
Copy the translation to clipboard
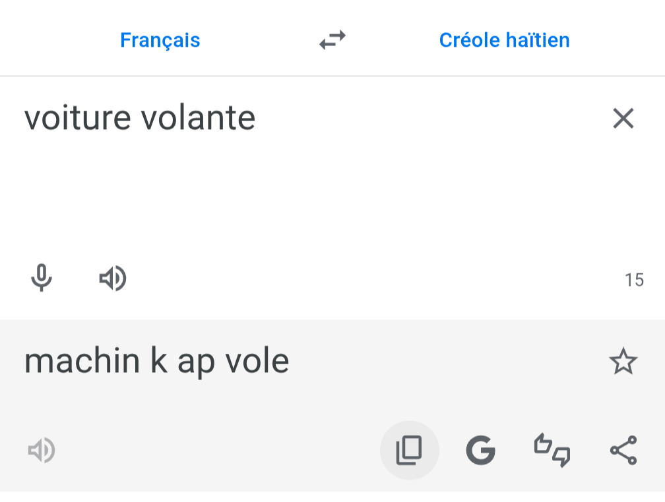pos(409,451)
